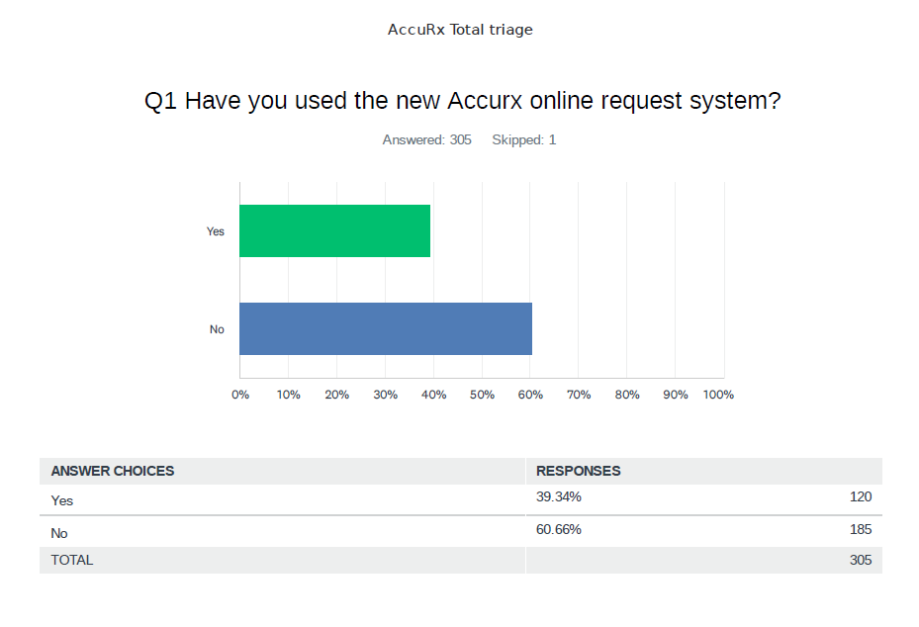
Task: Click the 100% tick label on x-axis
Action: pos(718,395)
